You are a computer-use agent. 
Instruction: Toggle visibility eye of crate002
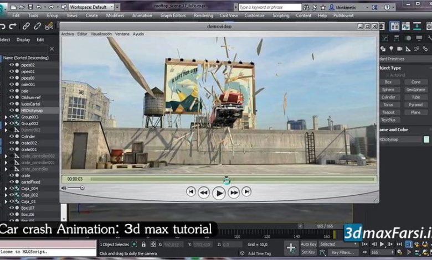12,143
